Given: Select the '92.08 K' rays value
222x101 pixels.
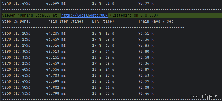Looking at the screenshot, I should tap(146, 87).
